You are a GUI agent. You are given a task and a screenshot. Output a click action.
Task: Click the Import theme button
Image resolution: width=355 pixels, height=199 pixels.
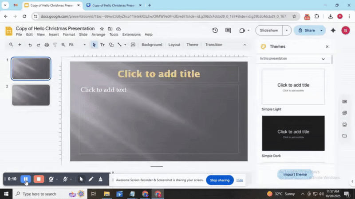pos(295,174)
